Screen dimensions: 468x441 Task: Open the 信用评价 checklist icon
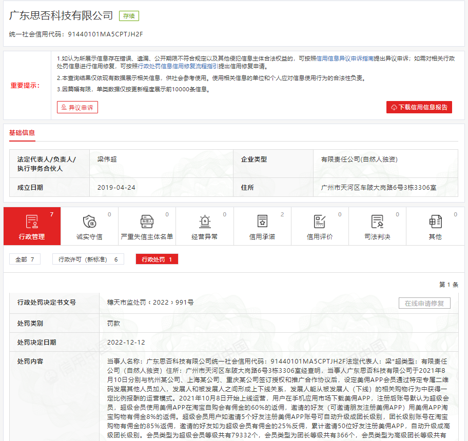(x=320, y=222)
